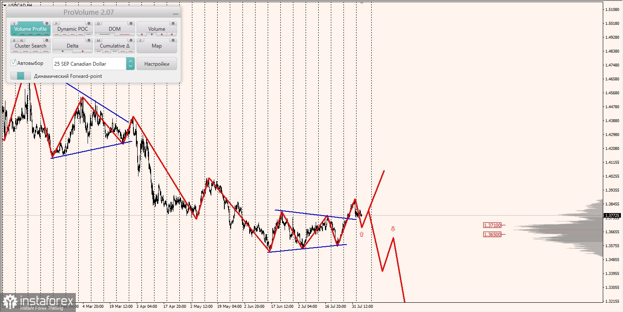Toggle the DOM indicator

[x=114, y=29]
